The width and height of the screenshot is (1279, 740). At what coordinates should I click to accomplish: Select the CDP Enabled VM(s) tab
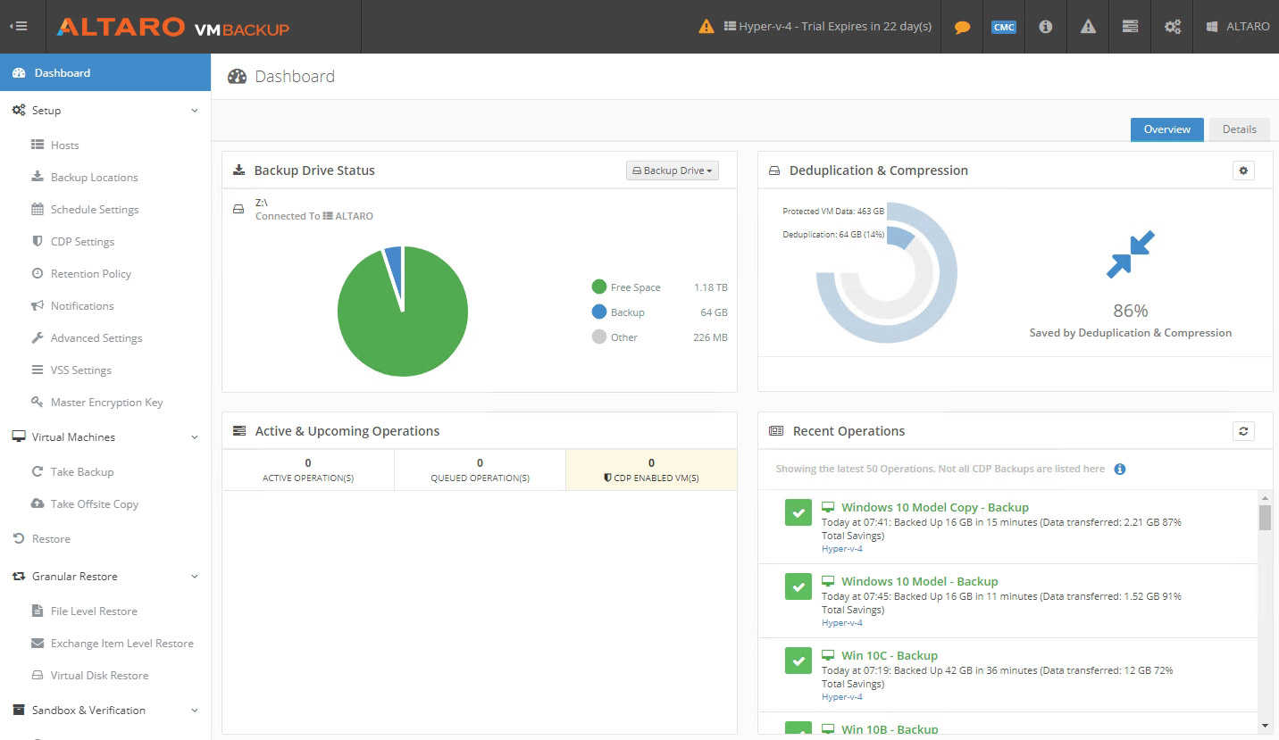pos(650,470)
